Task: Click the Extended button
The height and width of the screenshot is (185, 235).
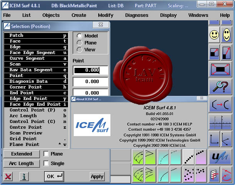Action: pyautogui.click(x=22, y=154)
